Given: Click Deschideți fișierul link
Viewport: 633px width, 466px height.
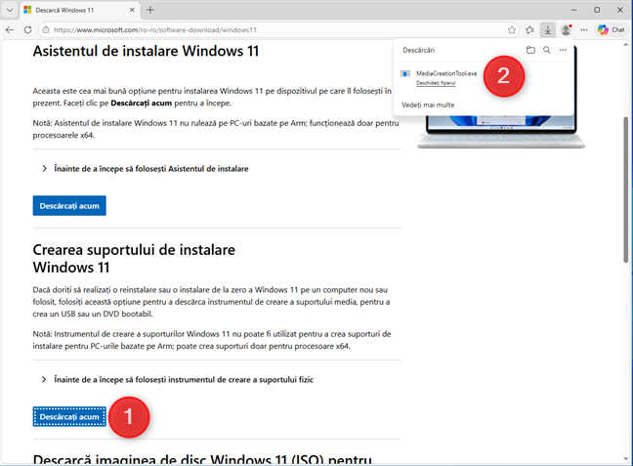Looking at the screenshot, I should pyautogui.click(x=436, y=83).
